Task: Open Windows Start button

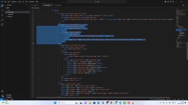Action: [55, 103]
